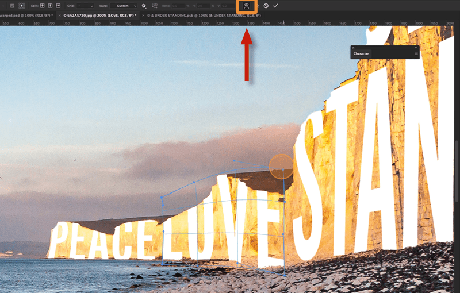Click the Bend value field
Image resolution: width=460 pixels, height=293 pixels.
tap(178, 5)
